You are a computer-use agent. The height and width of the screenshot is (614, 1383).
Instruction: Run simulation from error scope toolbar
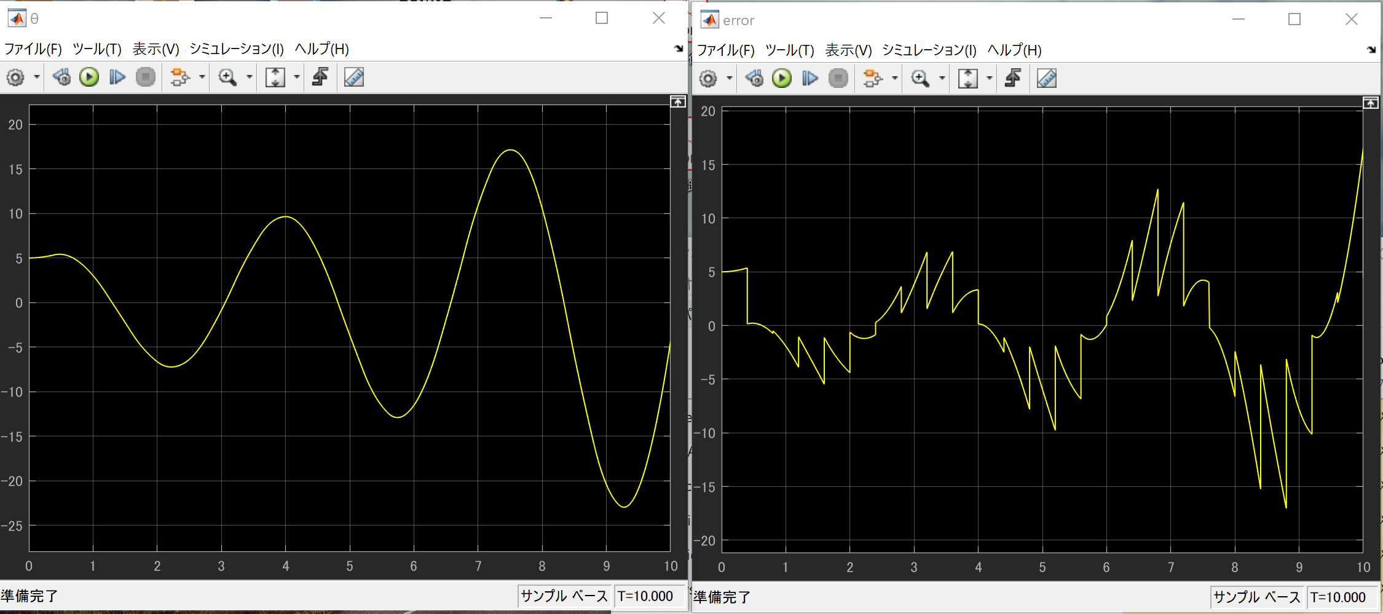(x=782, y=79)
